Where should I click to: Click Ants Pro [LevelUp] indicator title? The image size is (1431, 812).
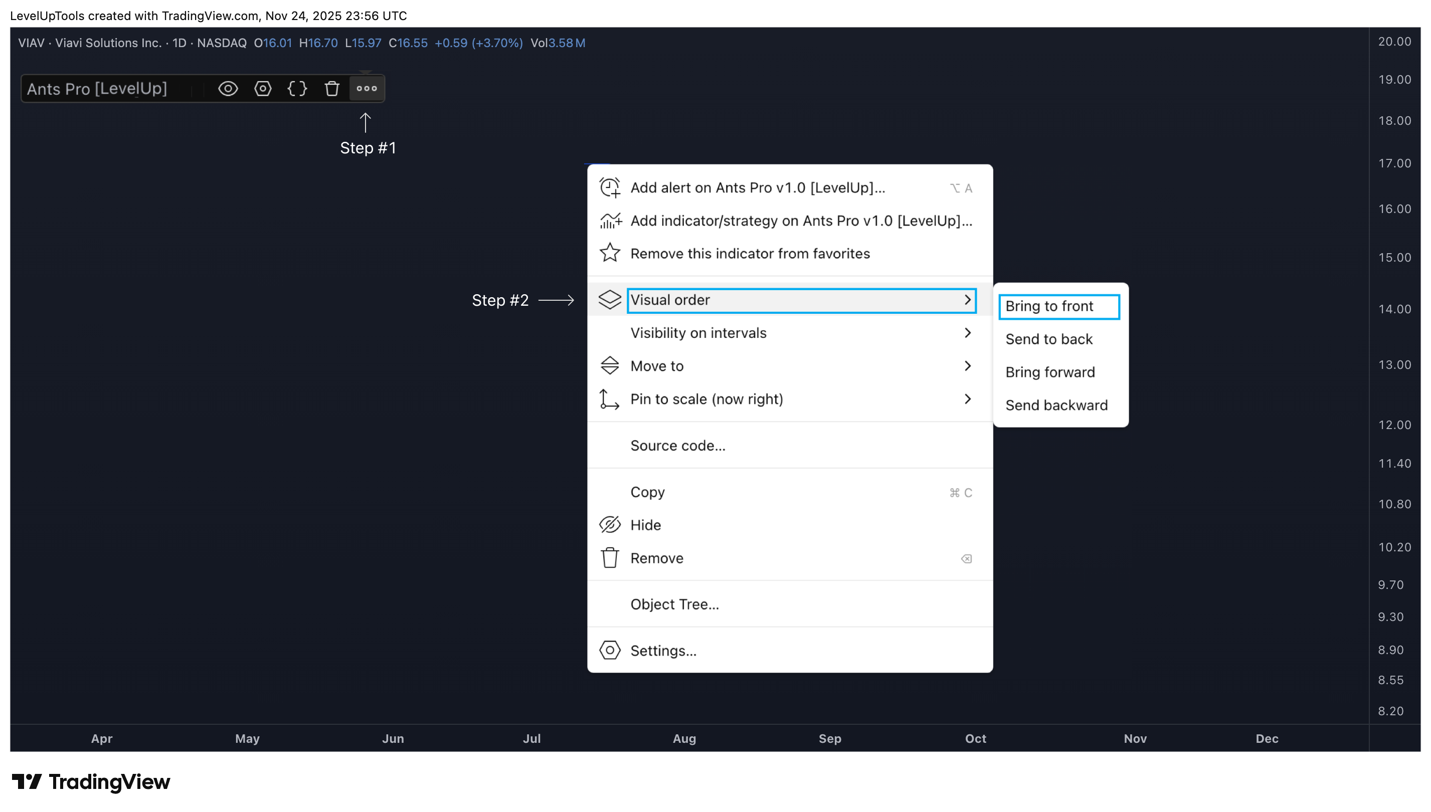97,89
